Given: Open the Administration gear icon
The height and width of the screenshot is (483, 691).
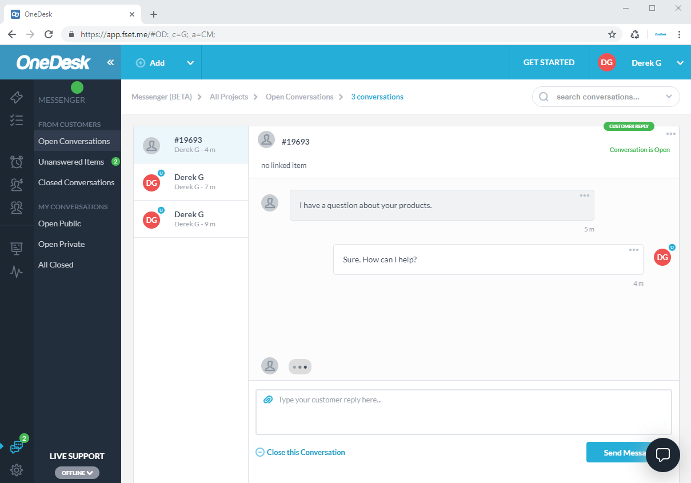Looking at the screenshot, I should 17,470.
